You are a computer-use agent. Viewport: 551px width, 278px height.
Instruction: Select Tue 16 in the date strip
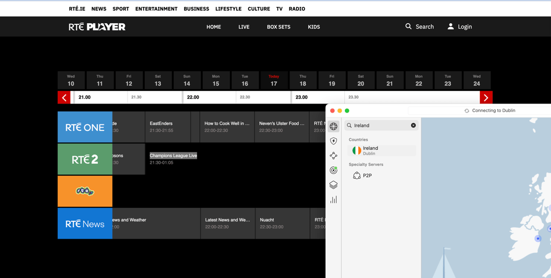coord(245,80)
